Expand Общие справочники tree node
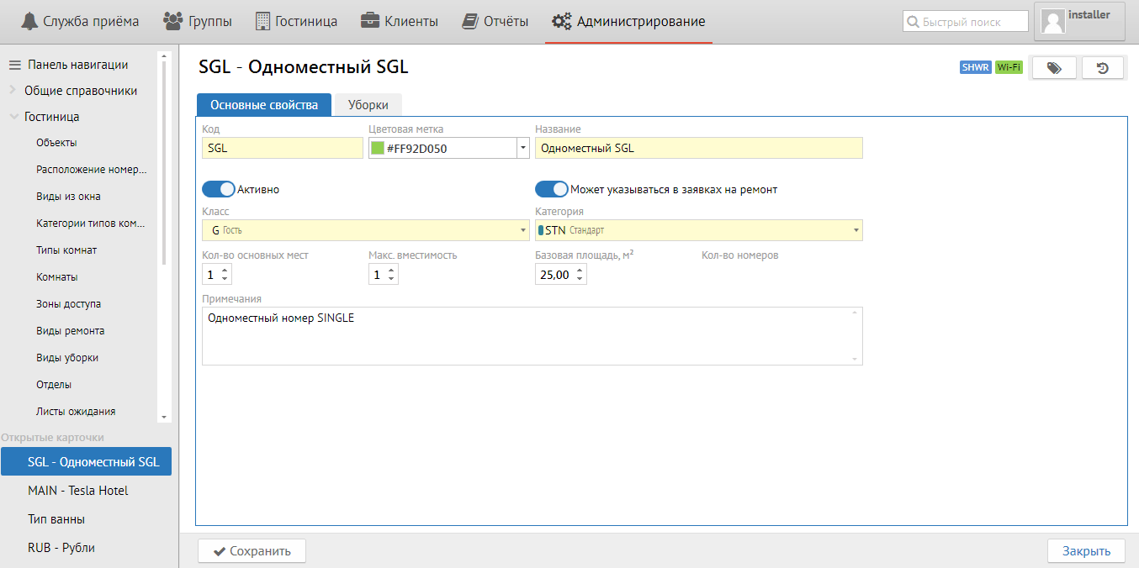Image resolution: width=1139 pixels, height=568 pixels. (13, 91)
